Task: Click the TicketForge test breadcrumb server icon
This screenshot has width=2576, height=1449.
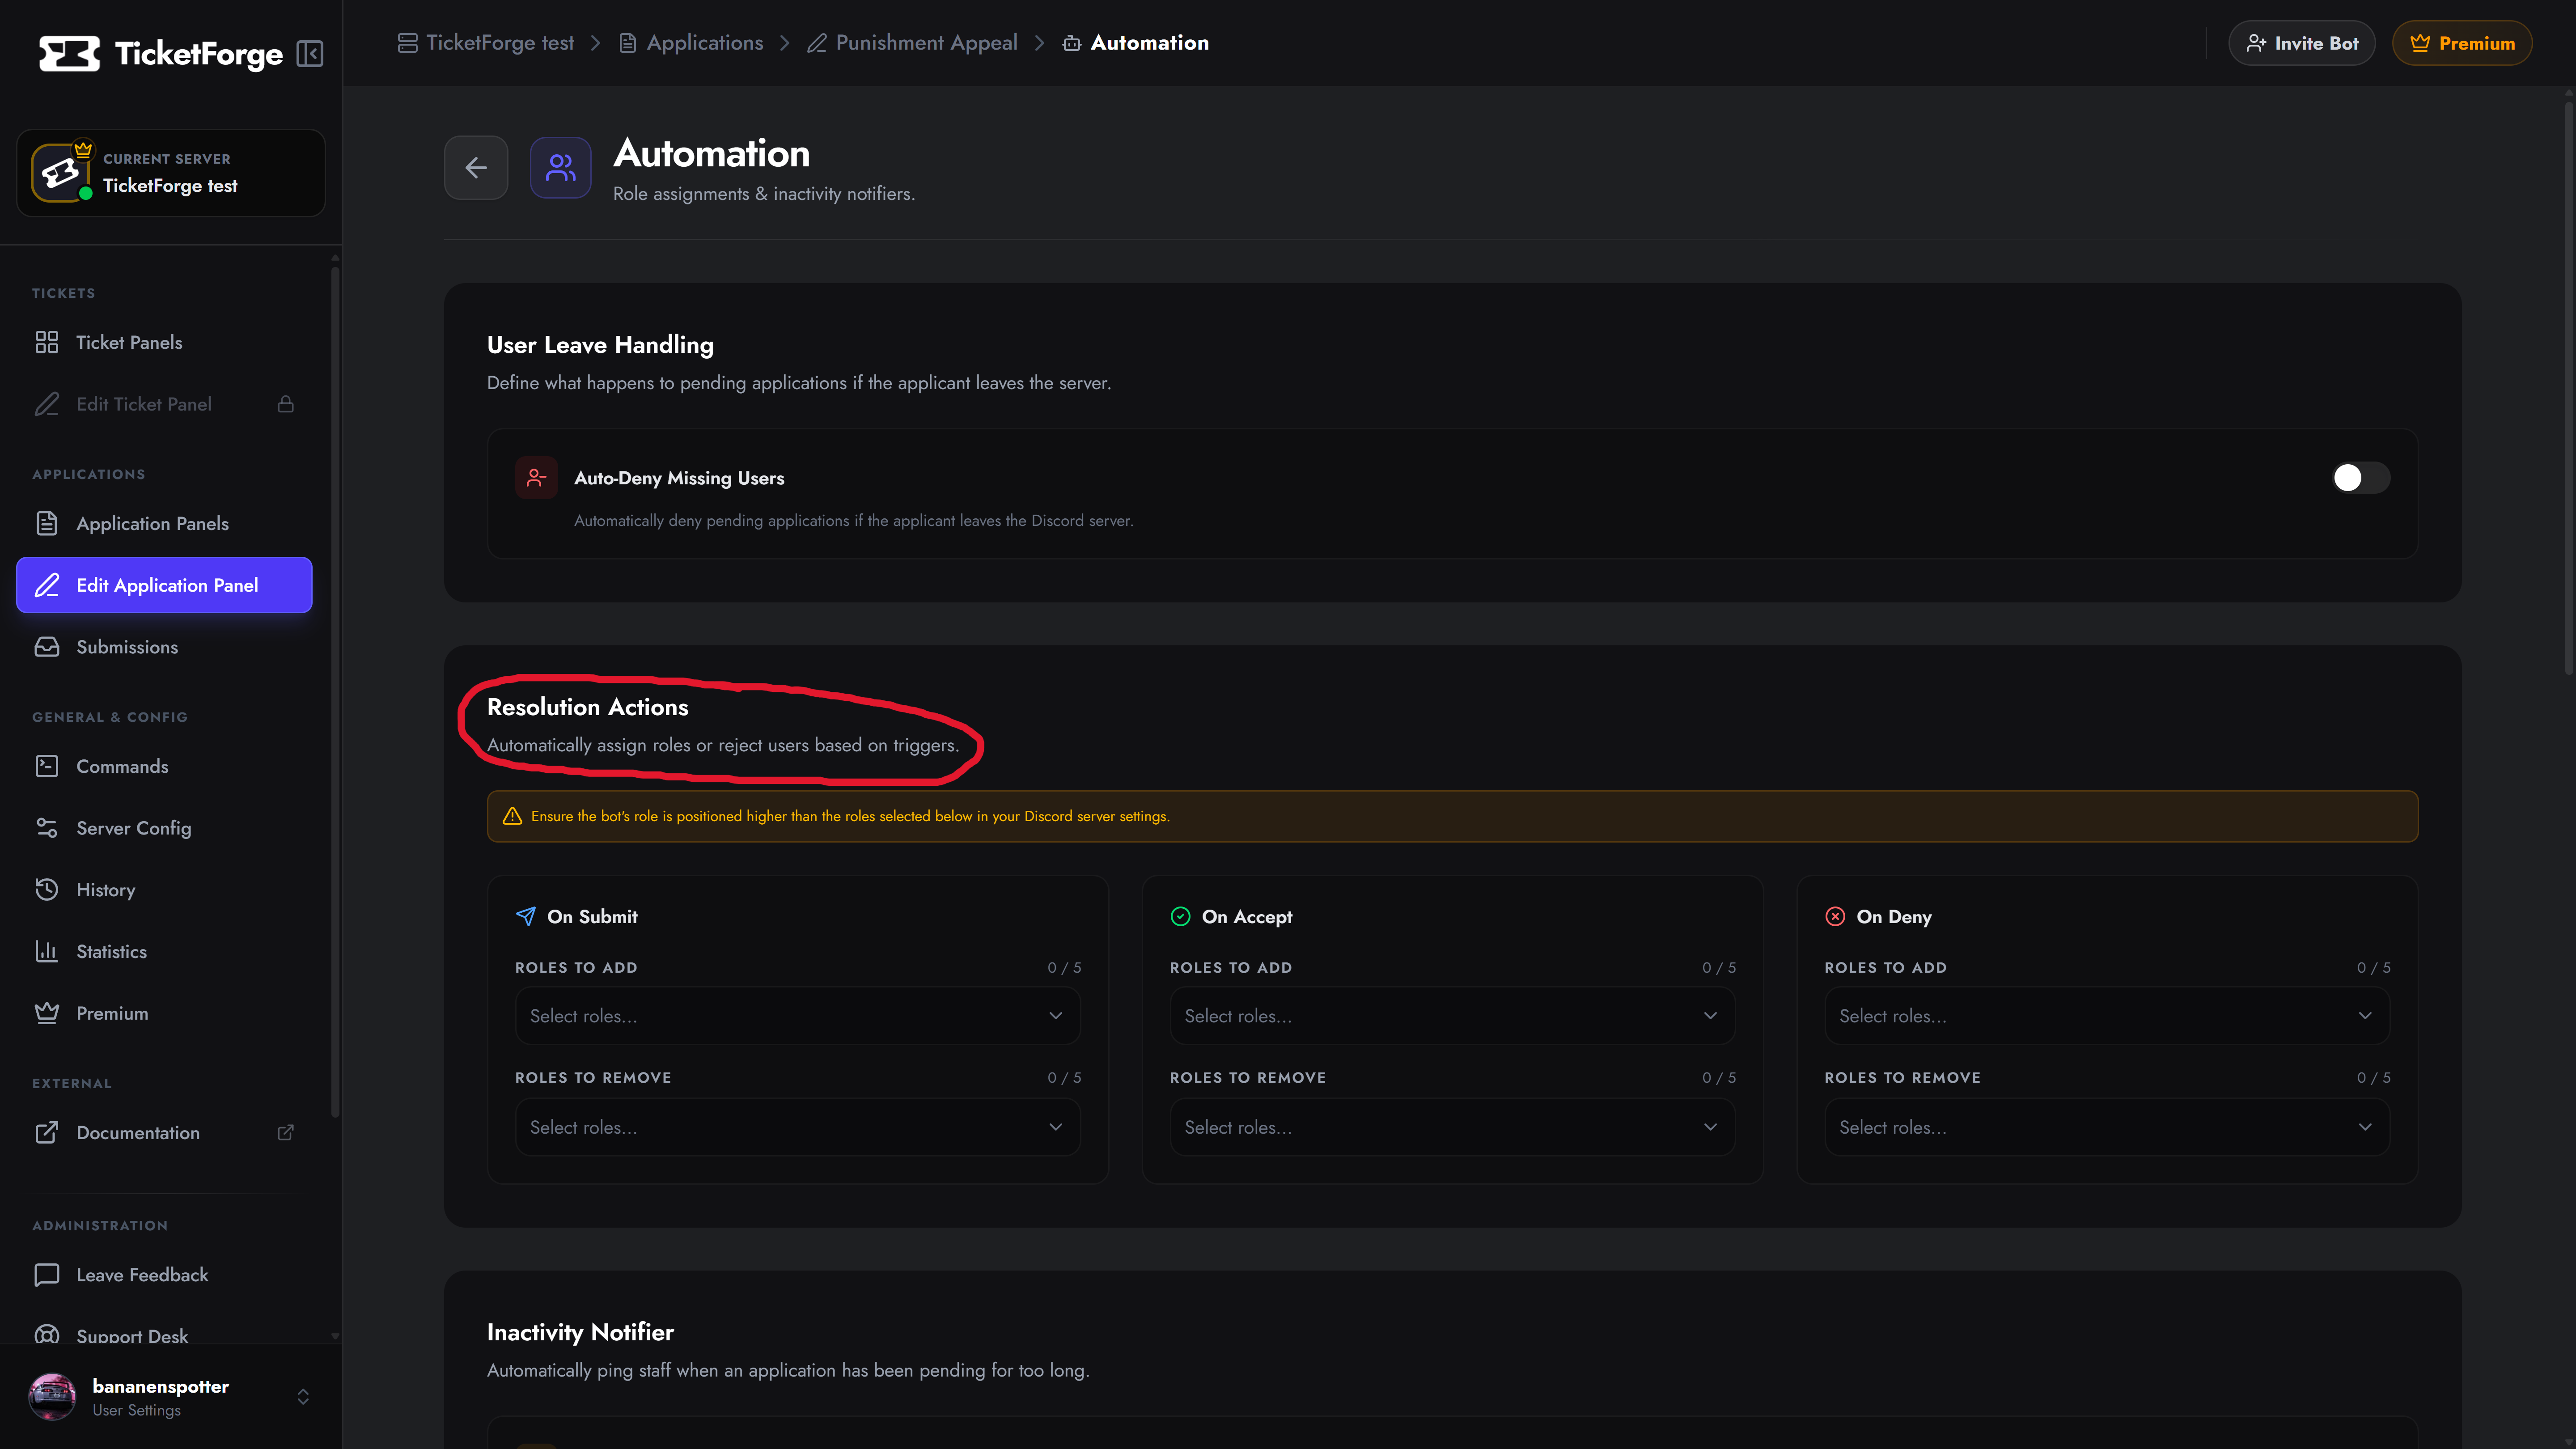Action: coord(407,43)
